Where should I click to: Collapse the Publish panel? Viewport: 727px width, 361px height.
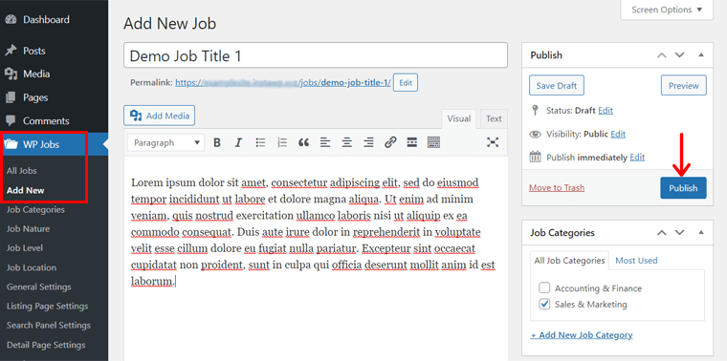[x=701, y=55]
